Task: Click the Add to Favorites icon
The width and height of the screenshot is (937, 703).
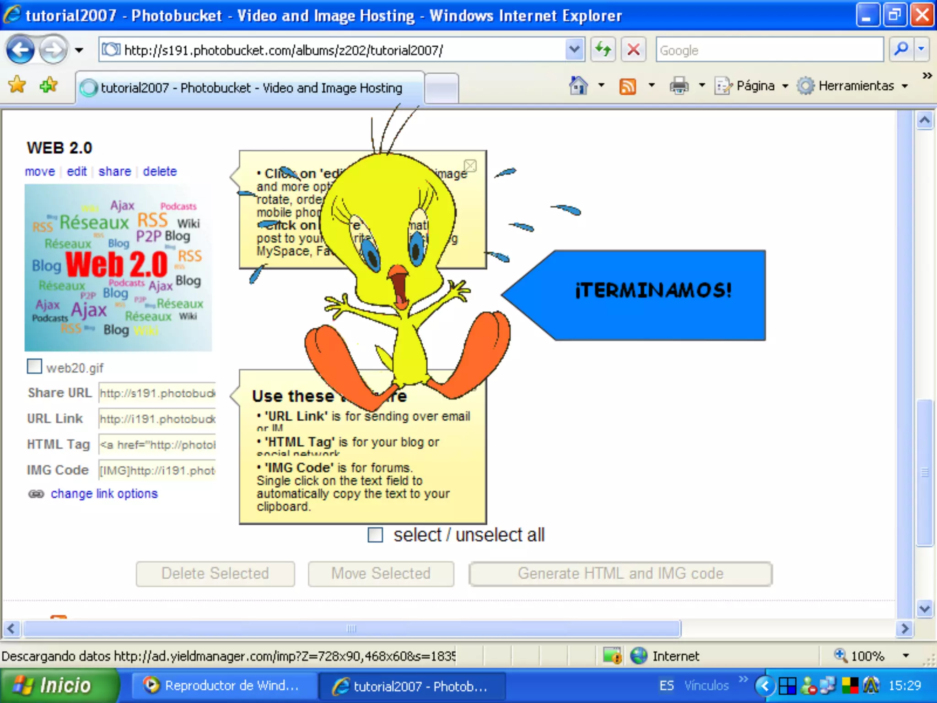Action: (48, 85)
